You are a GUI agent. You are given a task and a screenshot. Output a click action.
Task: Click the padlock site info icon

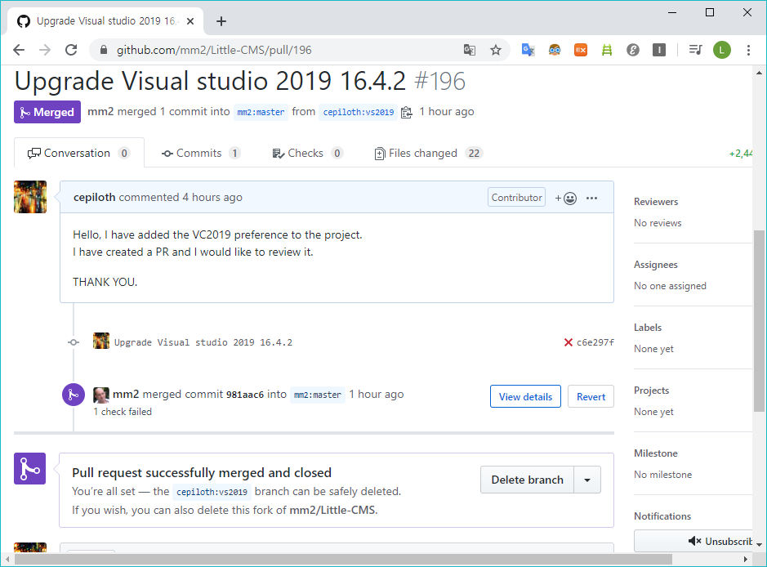tap(103, 50)
